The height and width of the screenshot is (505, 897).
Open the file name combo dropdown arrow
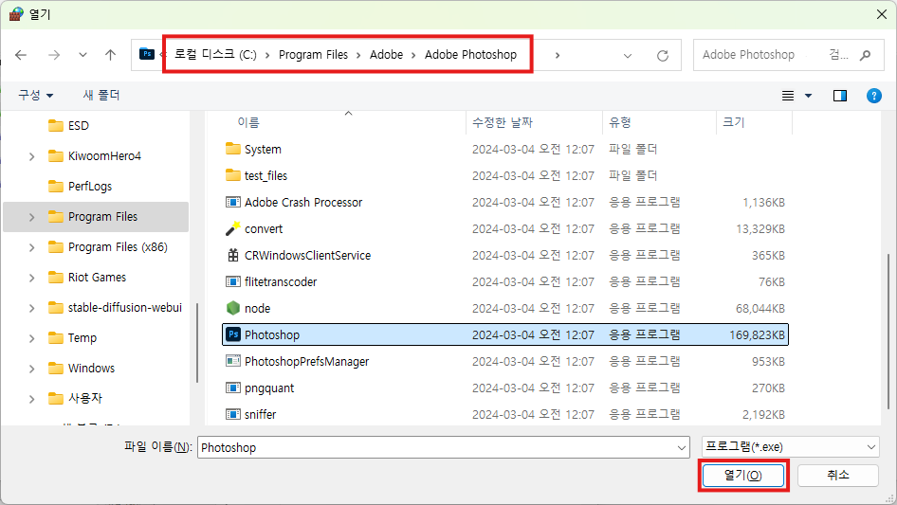682,448
